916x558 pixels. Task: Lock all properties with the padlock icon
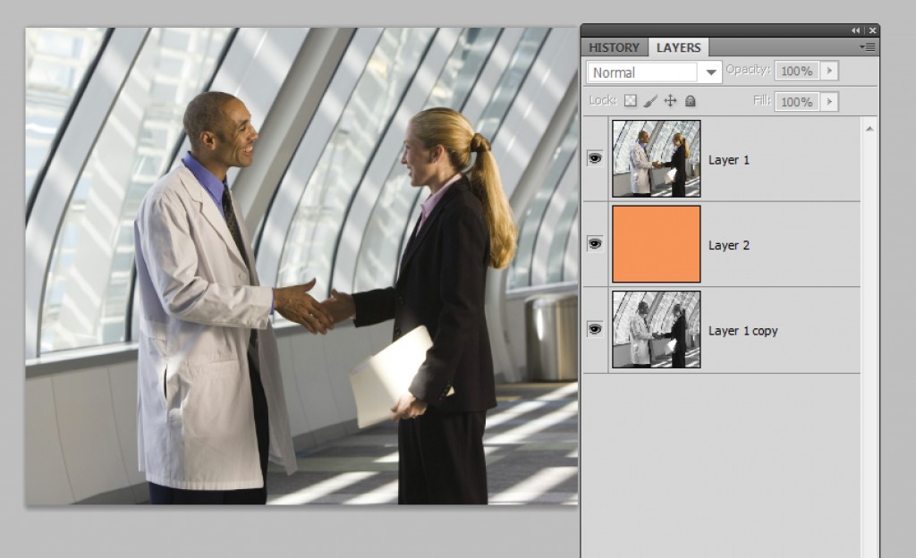point(689,101)
